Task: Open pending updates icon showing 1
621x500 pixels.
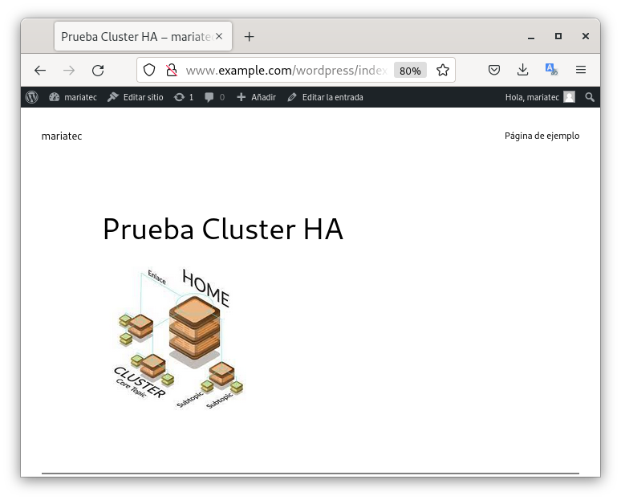Action: [184, 97]
